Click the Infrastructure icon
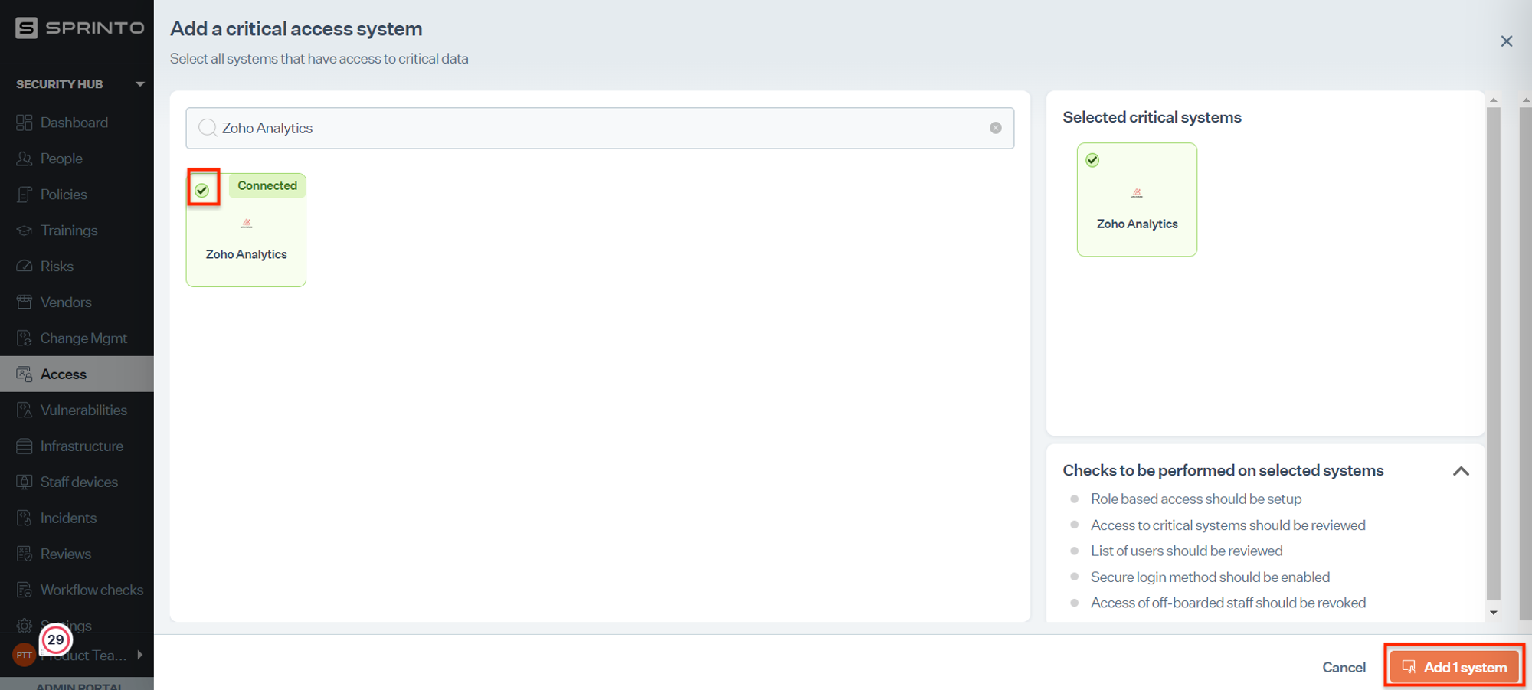The height and width of the screenshot is (690, 1532). [25, 446]
